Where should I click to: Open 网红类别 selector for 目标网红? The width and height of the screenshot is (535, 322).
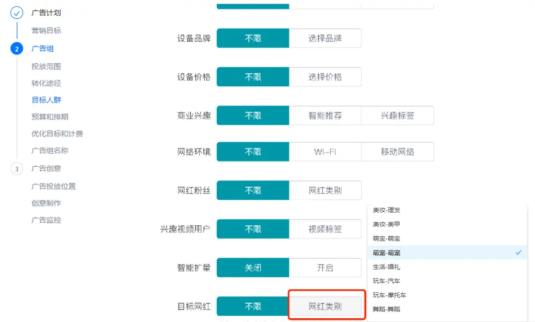point(325,306)
